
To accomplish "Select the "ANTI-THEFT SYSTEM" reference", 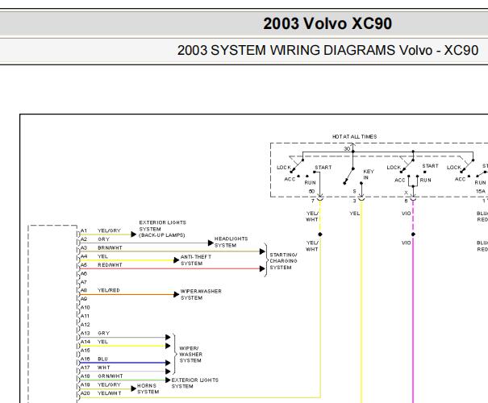I will coord(196,260).
